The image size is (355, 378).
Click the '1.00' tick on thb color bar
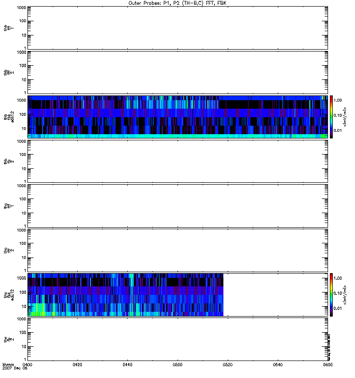pyautogui.click(x=338, y=100)
